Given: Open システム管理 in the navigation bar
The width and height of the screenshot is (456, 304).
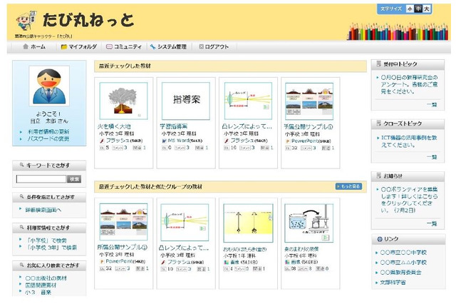Looking at the screenshot, I should pos(168,46).
